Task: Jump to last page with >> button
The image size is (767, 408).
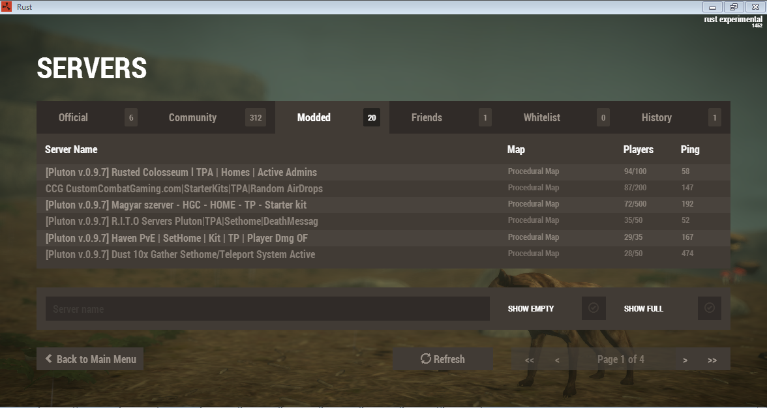Action: [712, 360]
